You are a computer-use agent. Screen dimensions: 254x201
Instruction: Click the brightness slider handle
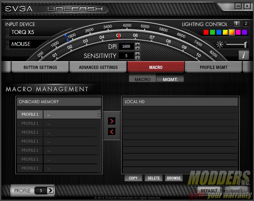click(246, 45)
